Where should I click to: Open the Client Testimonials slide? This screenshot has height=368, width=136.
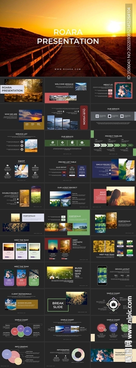pos(22,302)
